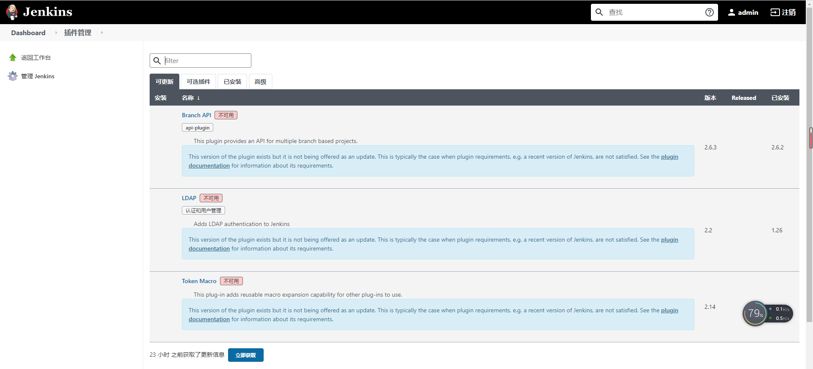813x369 pixels.
Task: Click the 管理 Jenkins sidebar link
Action: click(38, 76)
